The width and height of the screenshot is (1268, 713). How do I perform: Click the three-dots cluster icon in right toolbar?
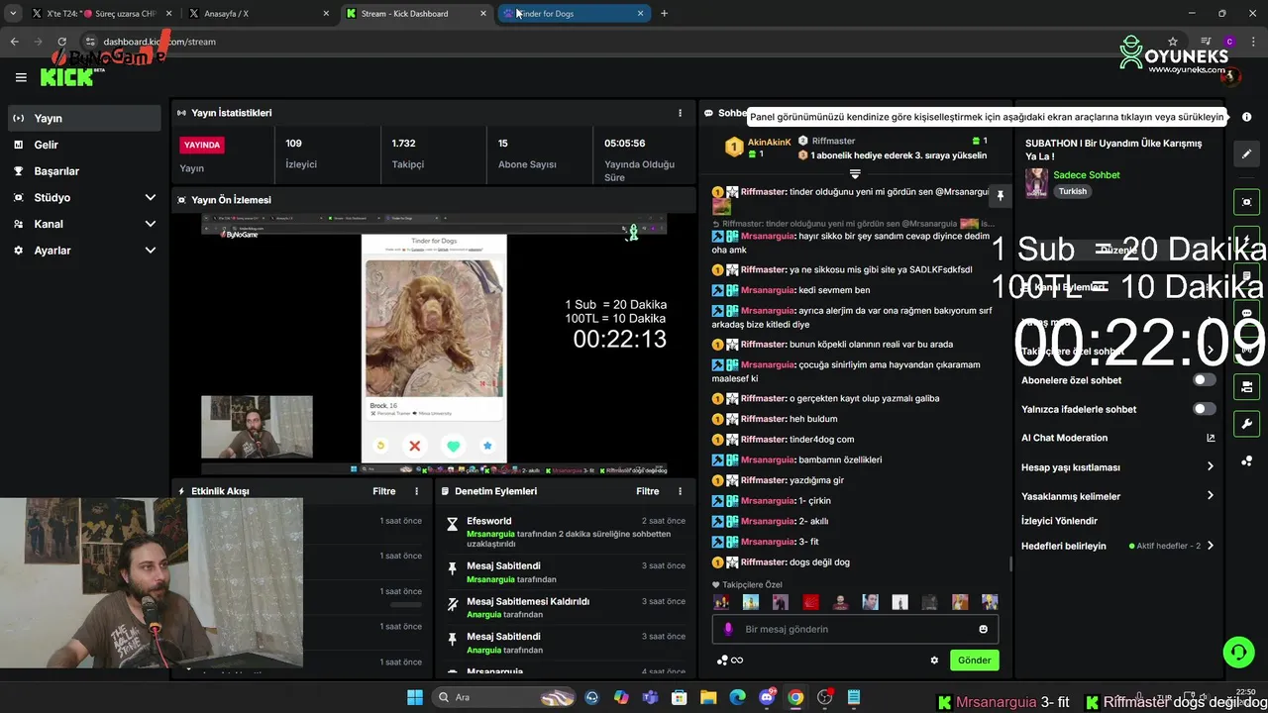click(x=1246, y=461)
